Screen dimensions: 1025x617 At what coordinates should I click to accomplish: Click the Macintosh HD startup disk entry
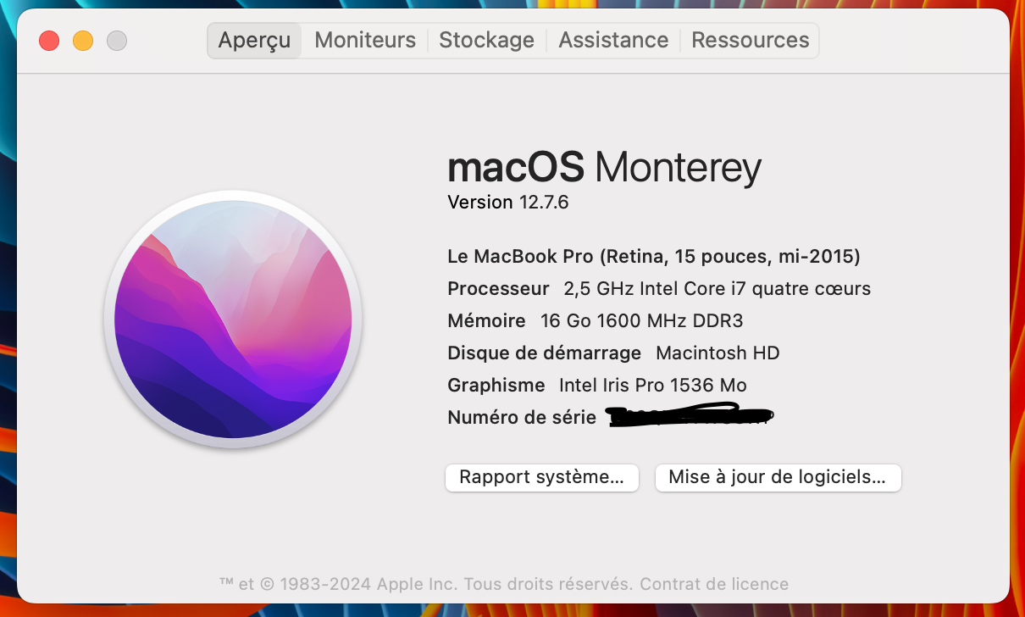[717, 353]
